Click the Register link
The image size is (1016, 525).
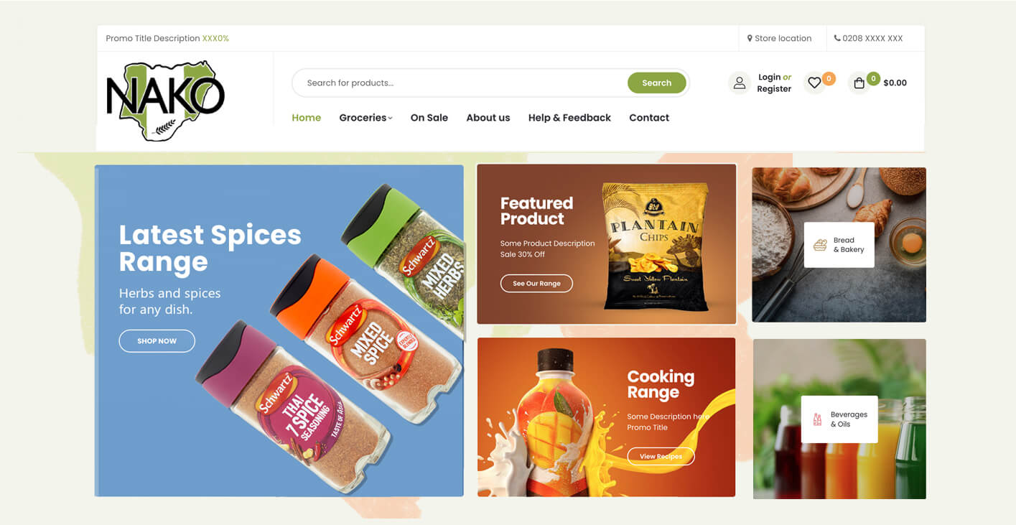tap(774, 89)
